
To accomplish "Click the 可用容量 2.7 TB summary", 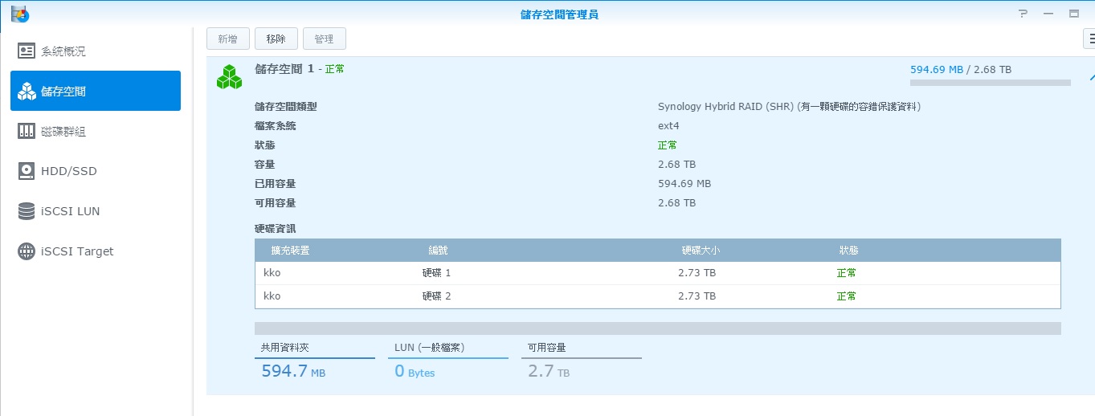I will tap(582, 361).
